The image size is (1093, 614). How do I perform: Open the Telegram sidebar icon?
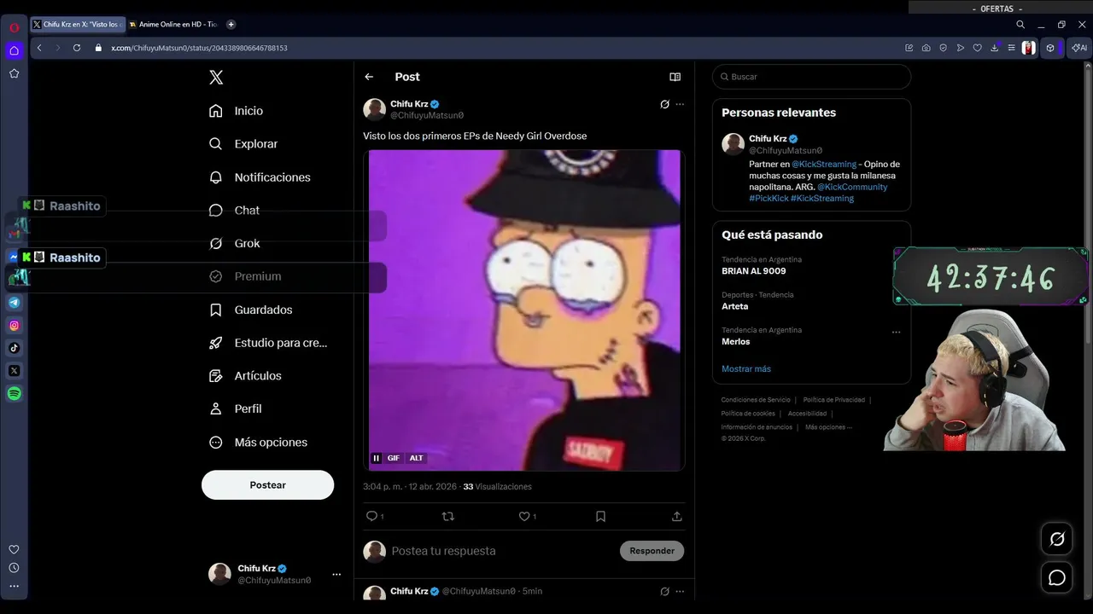[x=15, y=302]
